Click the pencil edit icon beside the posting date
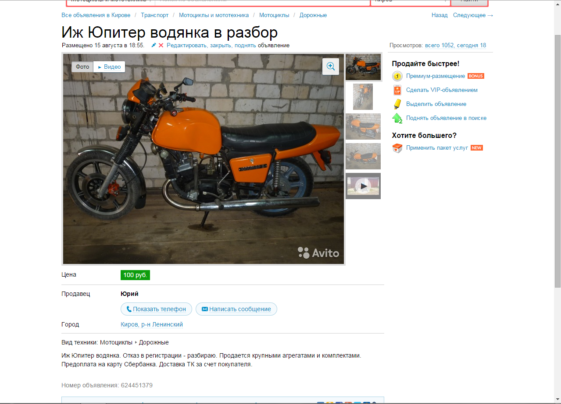The height and width of the screenshot is (404, 561). [x=154, y=45]
